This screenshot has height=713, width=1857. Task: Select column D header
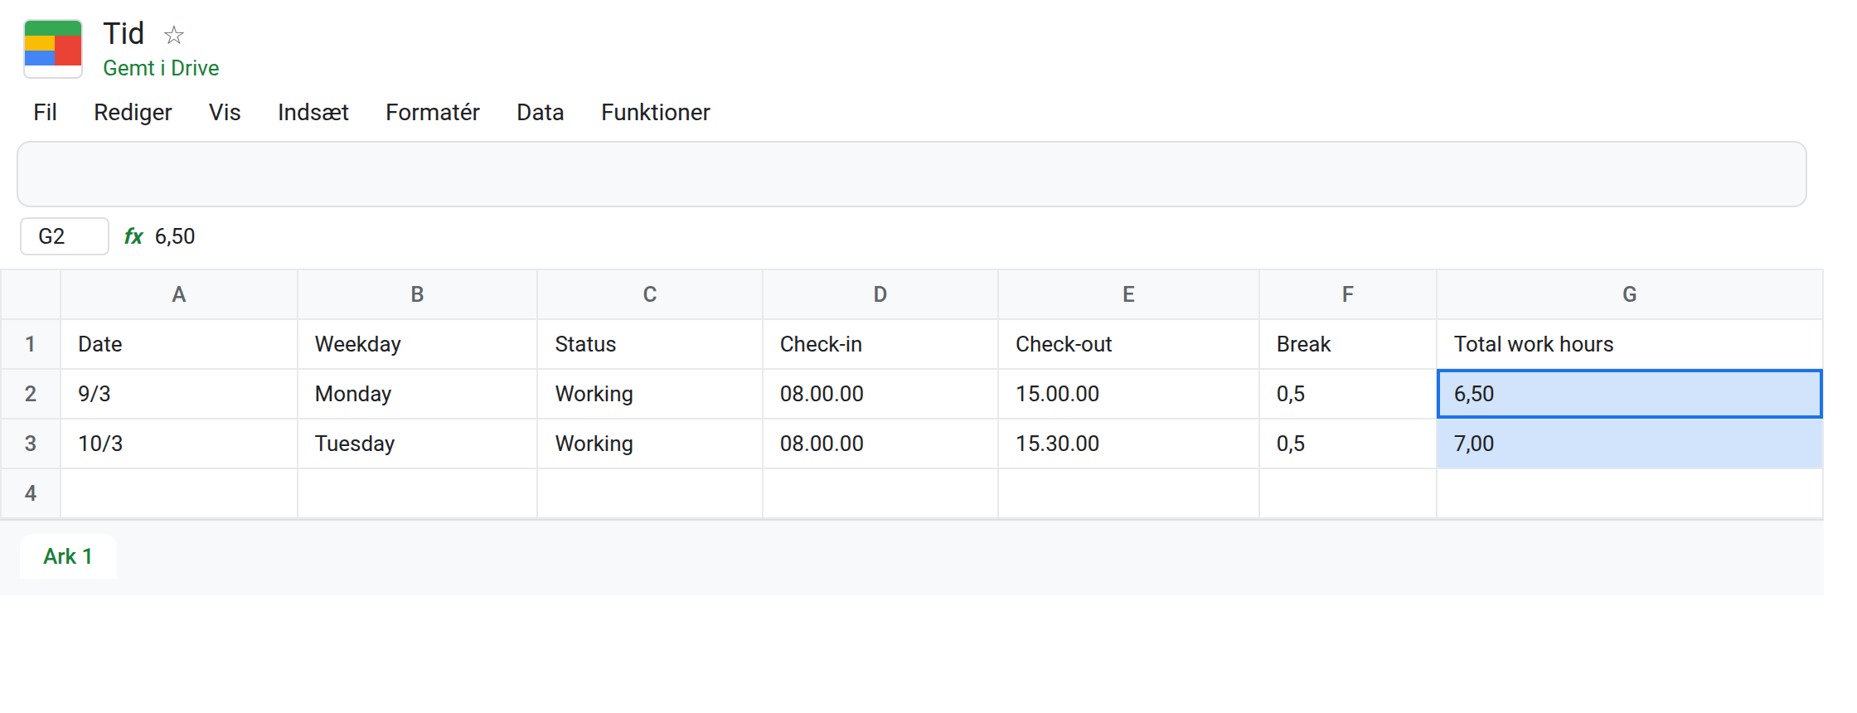click(x=880, y=294)
